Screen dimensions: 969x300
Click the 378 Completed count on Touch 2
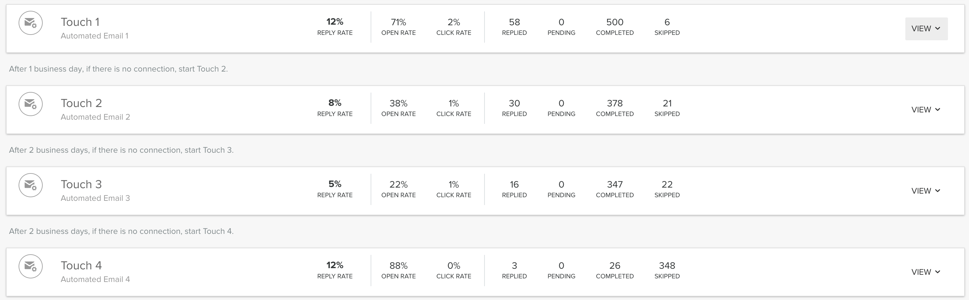[x=615, y=103]
